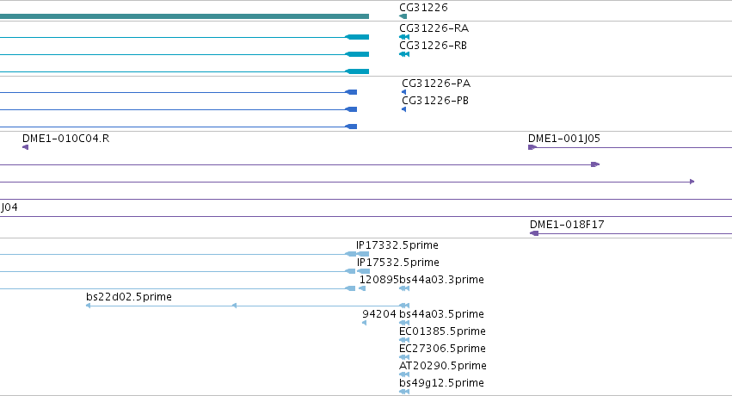Select the IP17332.5prime EST exon block

(x=363, y=254)
